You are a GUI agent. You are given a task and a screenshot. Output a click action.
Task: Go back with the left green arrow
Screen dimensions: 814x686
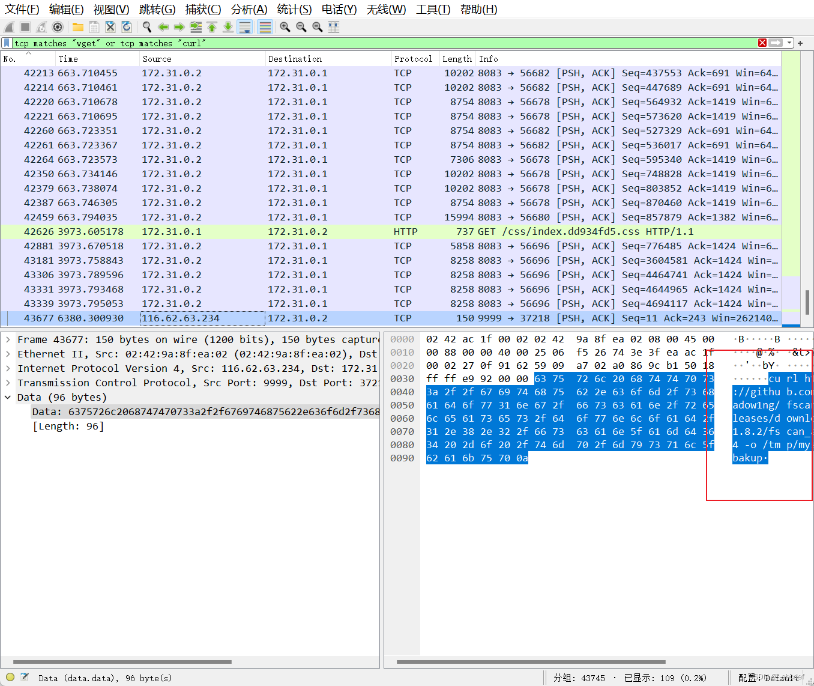point(163,27)
